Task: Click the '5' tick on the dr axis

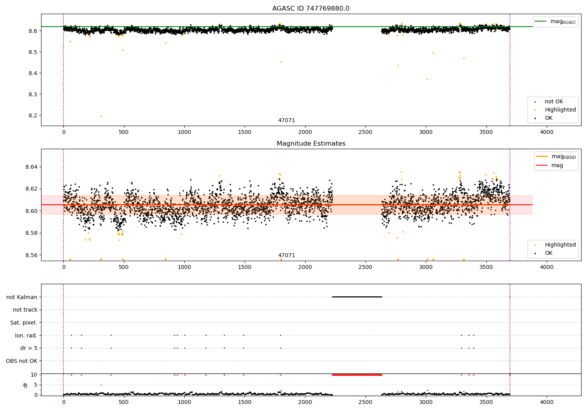Action: click(x=36, y=385)
